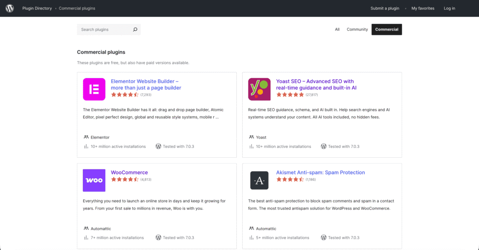View My favorites
This screenshot has height=250, width=479.
tap(423, 8)
